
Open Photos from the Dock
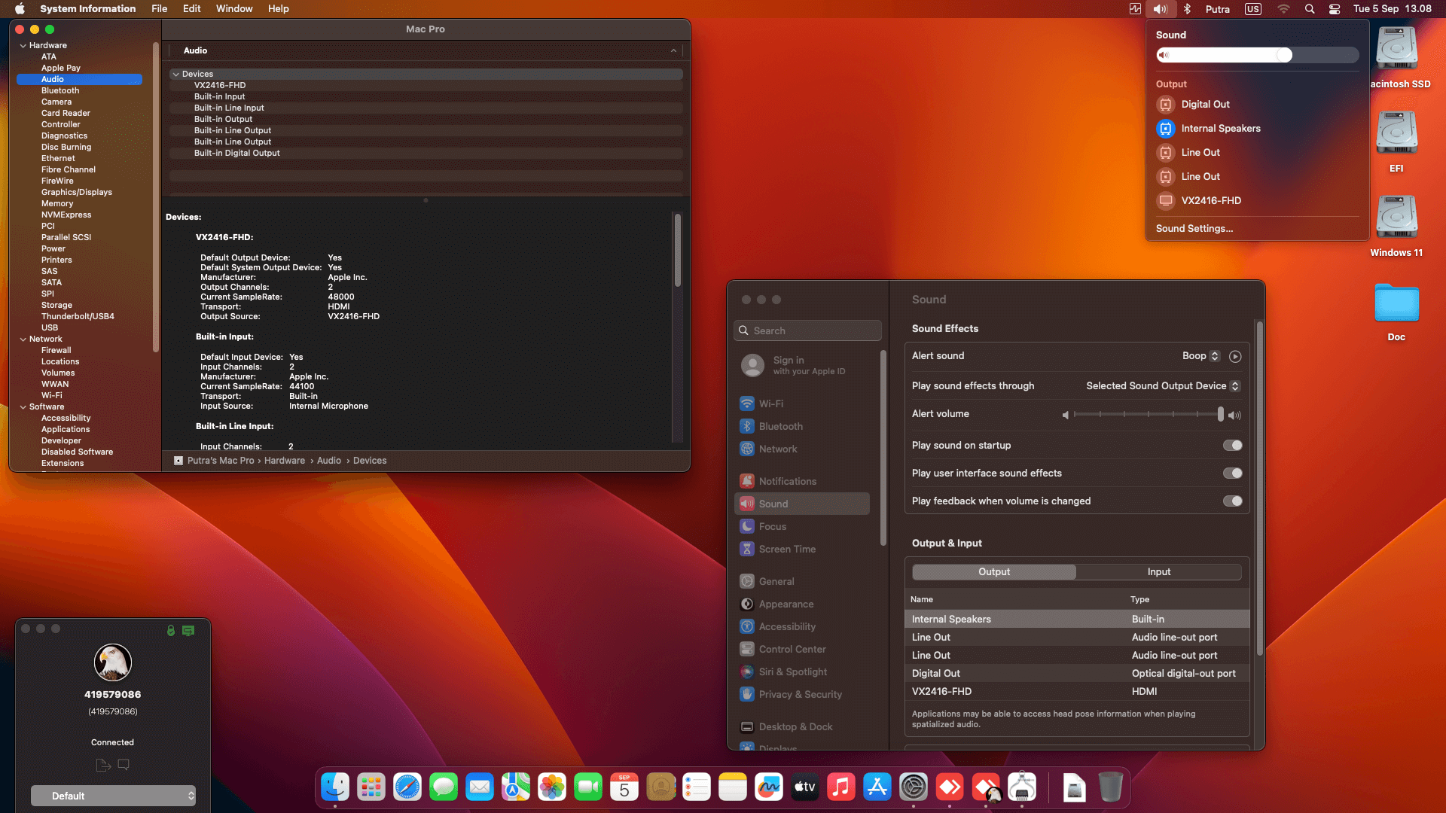[x=552, y=787]
